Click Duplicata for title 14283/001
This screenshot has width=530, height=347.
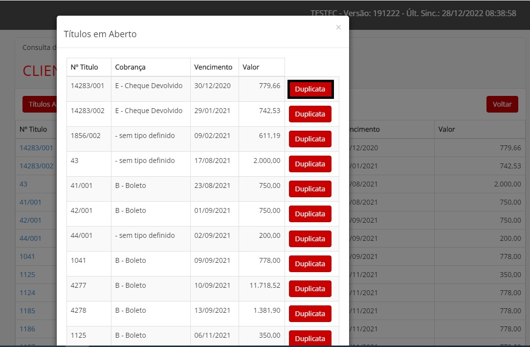click(x=310, y=90)
